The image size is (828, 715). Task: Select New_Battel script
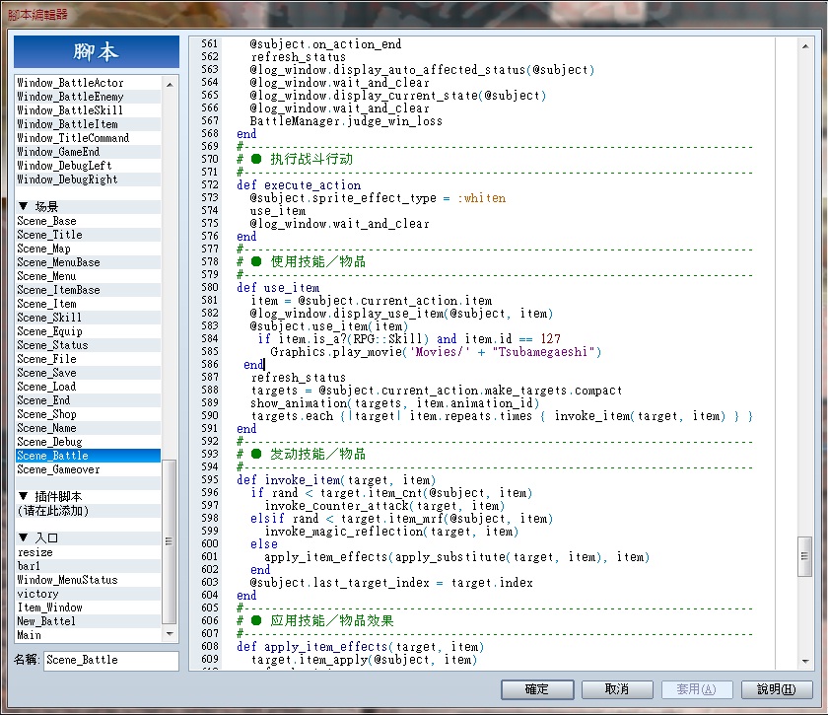click(x=88, y=621)
